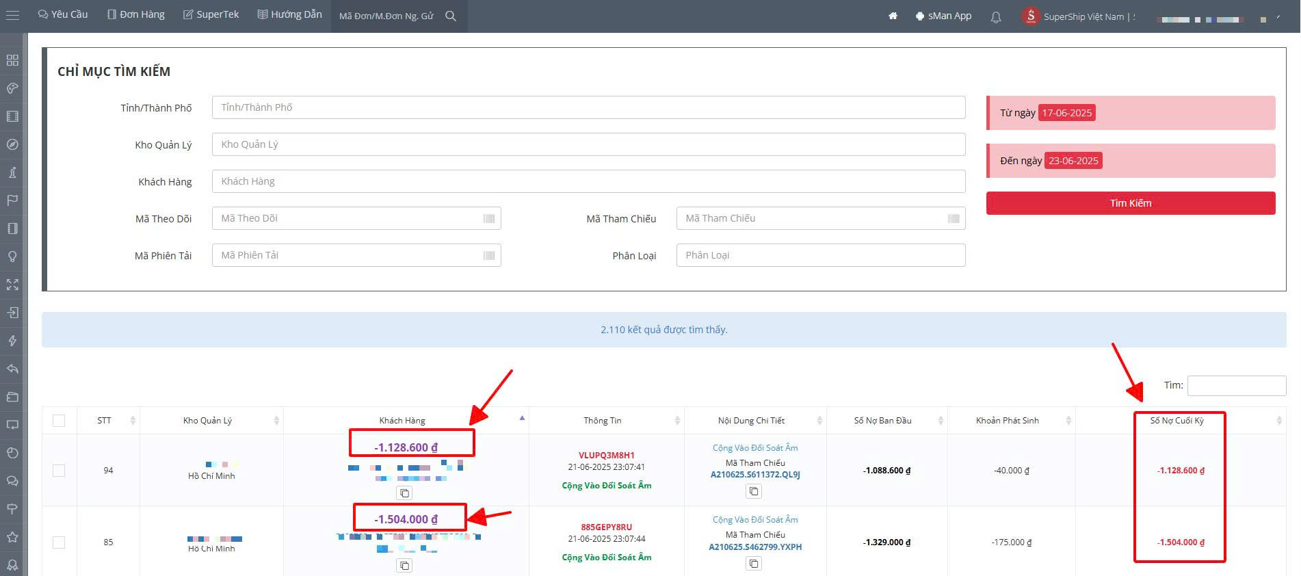Check the checkbox for row 94
This screenshot has width=1301, height=576.
coord(59,471)
